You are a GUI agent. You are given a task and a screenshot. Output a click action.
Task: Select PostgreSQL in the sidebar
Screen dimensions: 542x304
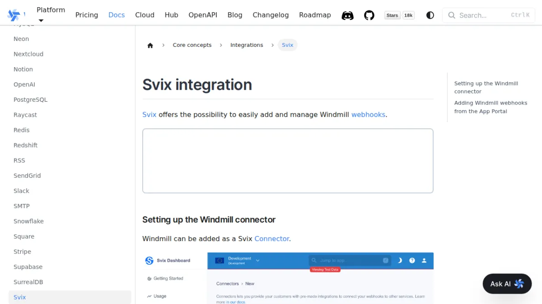(30, 100)
